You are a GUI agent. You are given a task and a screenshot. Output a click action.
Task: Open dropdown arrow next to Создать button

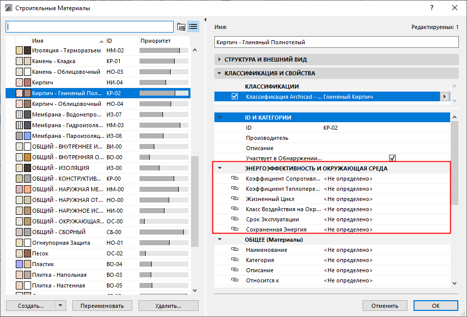[x=61, y=305]
